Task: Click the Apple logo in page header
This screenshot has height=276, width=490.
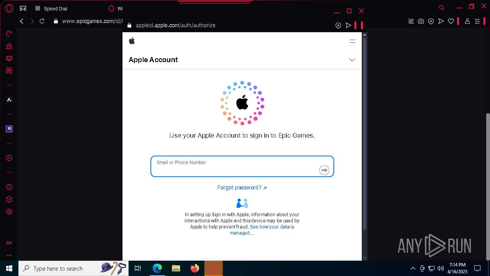Action: [x=132, y=41]
